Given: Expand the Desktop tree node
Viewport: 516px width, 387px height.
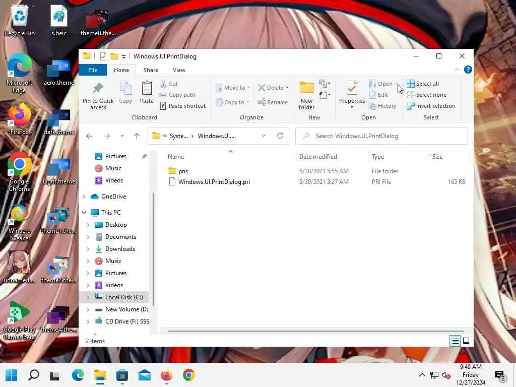Looking at the screenshot, I should click(x=88, y=225).
